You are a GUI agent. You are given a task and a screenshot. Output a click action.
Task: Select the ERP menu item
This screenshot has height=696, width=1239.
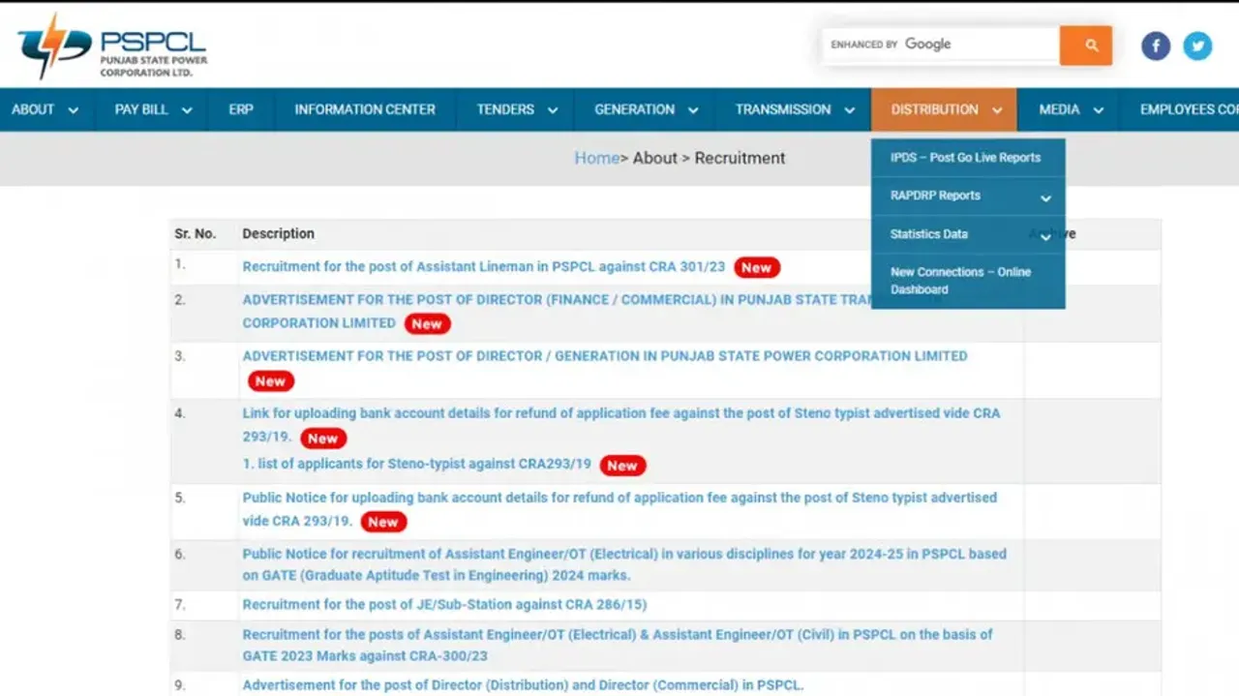pos(241,109)
